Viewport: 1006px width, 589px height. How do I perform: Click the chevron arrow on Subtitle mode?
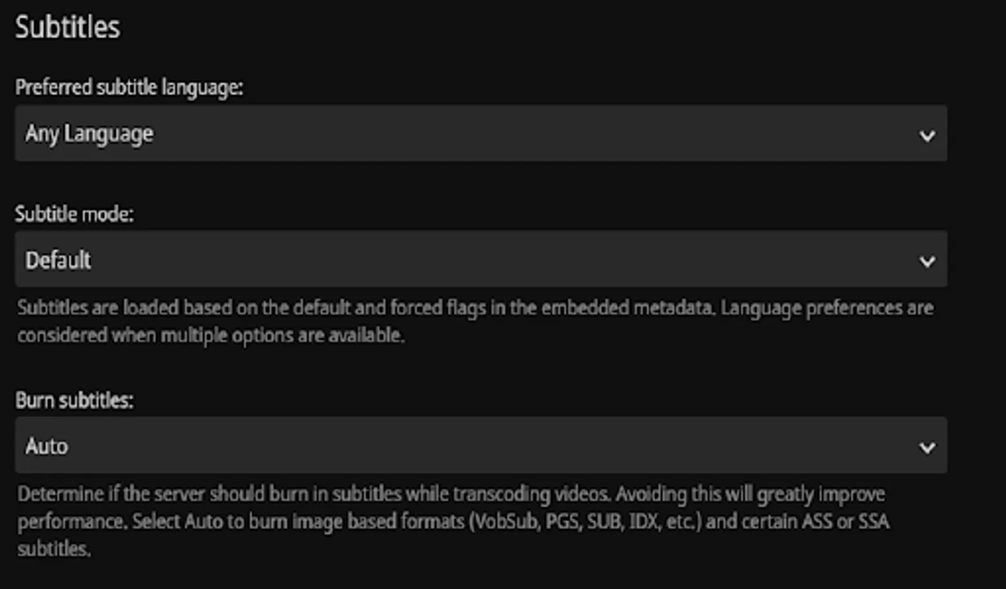[927, 261]
